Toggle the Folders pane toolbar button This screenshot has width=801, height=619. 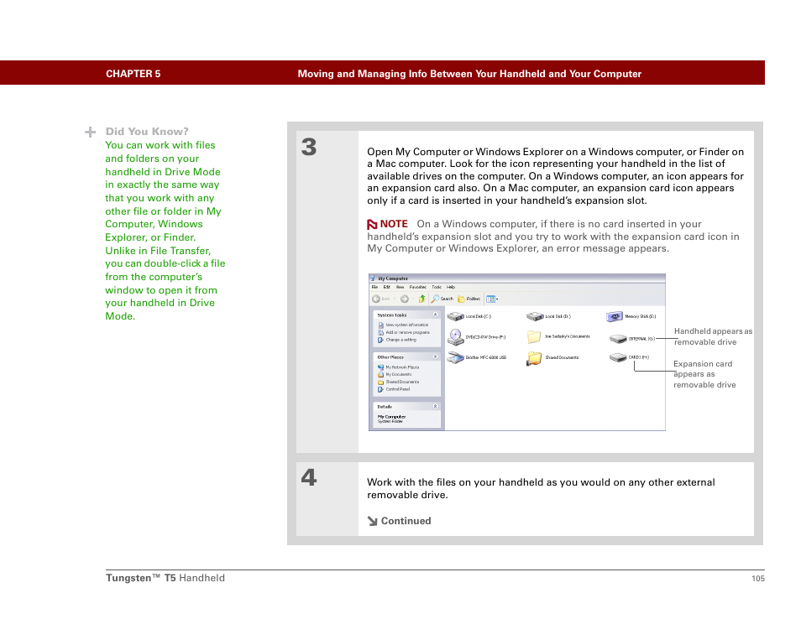[469, 299]
